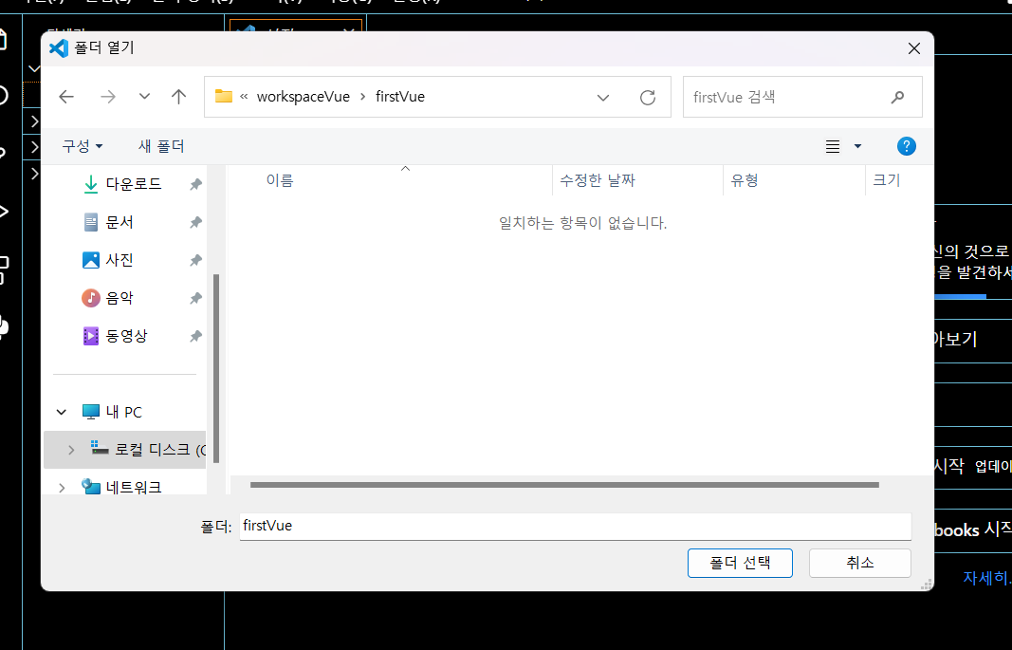Image resolution: width=1012 pixels, height=650 pixels.
Task: Go forward in folder dialog
Action: click(108, 97)
